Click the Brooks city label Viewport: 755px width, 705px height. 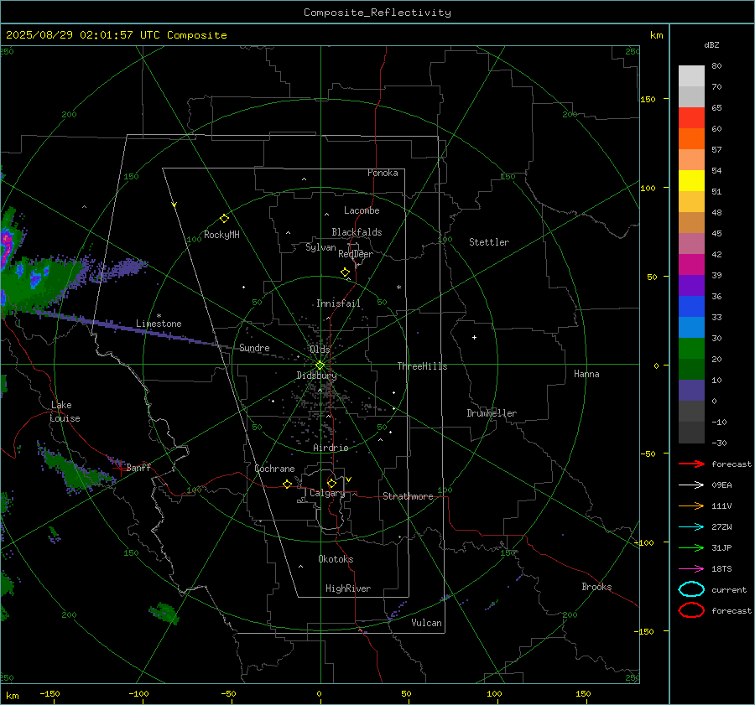click(596, 587)
